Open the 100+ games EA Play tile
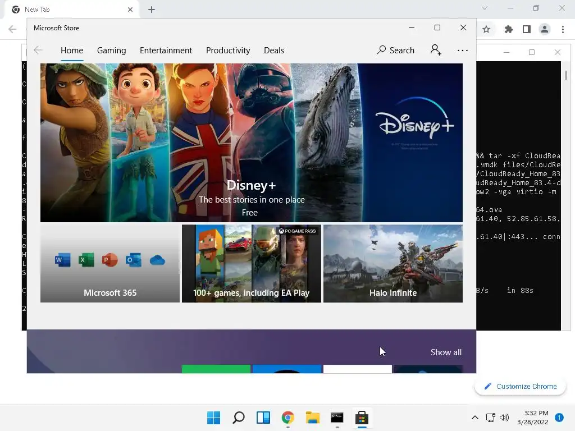This screenshot has width=575, height=431. coord(252,264)
